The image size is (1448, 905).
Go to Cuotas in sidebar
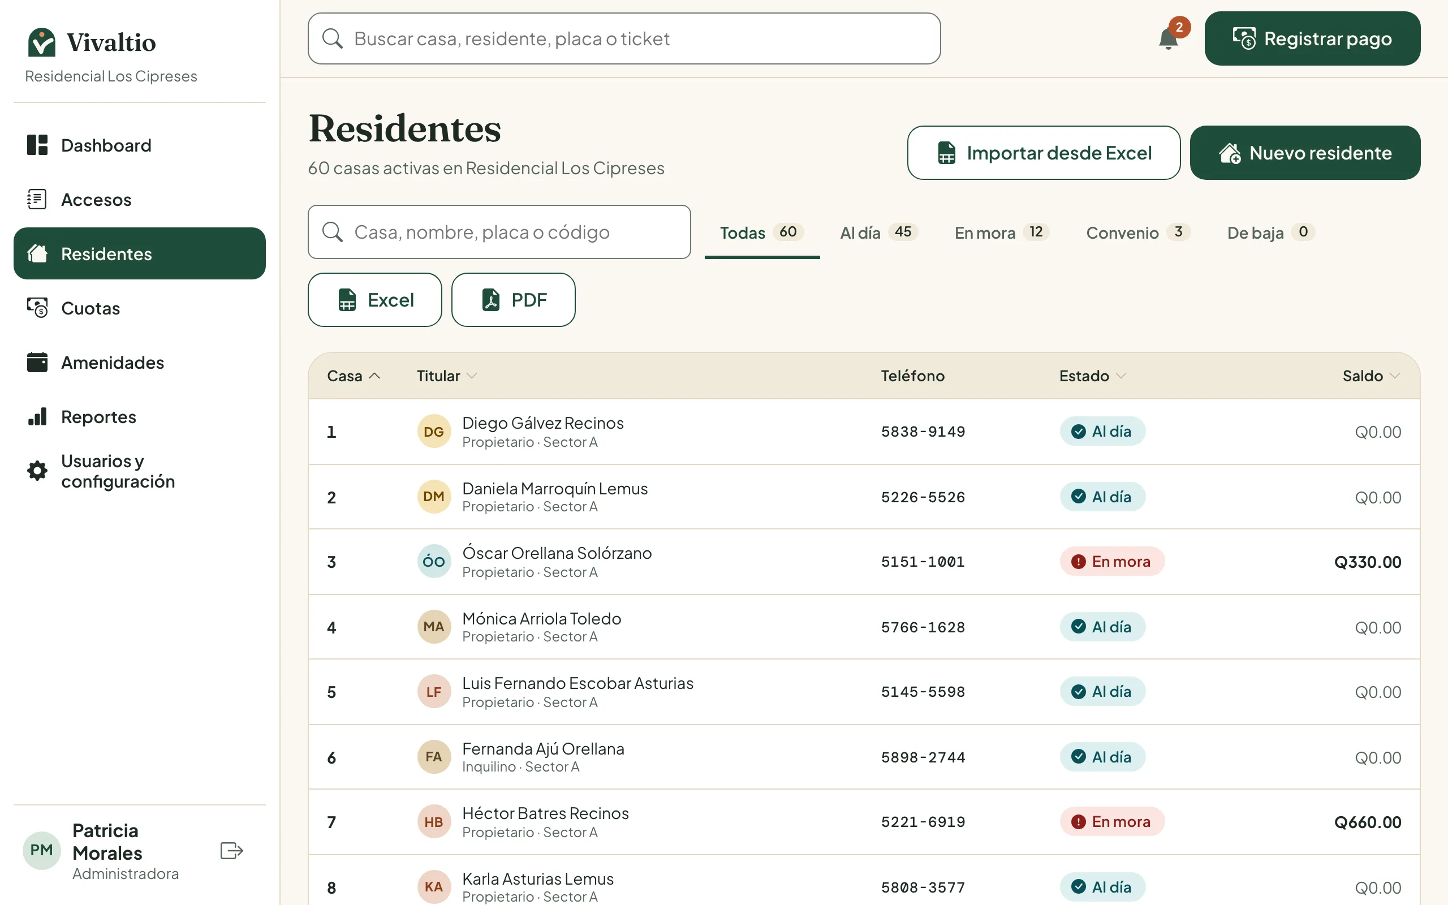point(139,308)
